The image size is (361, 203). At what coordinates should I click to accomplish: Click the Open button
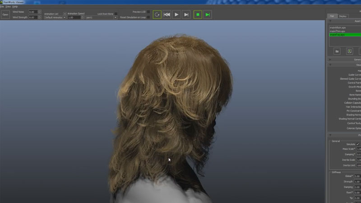(x=5, y=14)
